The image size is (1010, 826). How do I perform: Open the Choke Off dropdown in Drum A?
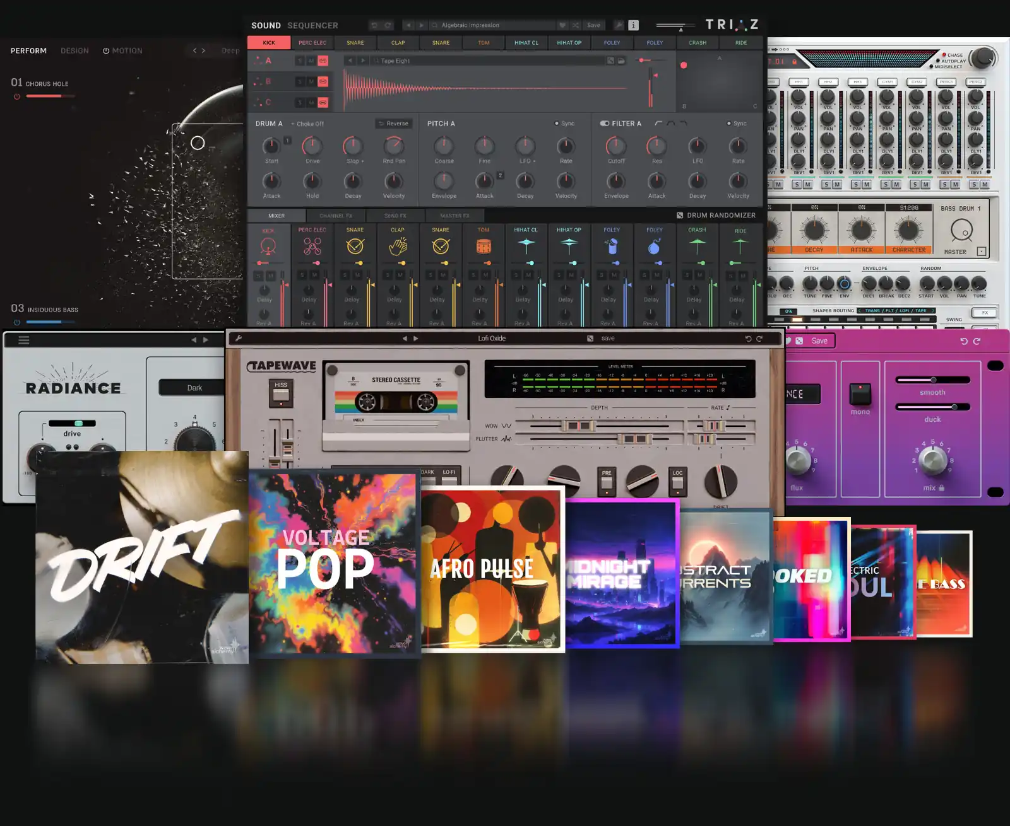click(x=309, y=124)
